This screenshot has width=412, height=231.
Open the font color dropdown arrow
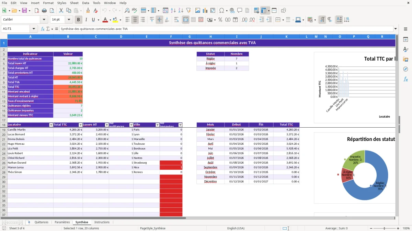point(110,20)
